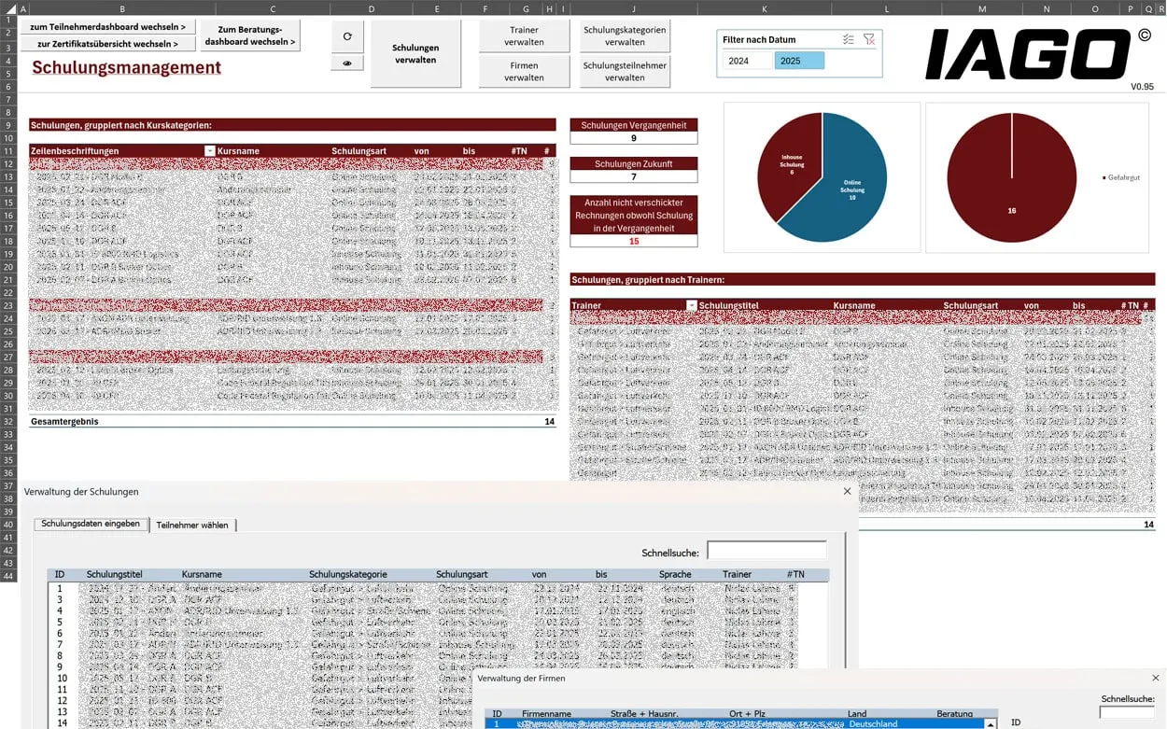
Task: Open the Zeilenbeschriftungen filter dropdown
Action: click(209, 151)
